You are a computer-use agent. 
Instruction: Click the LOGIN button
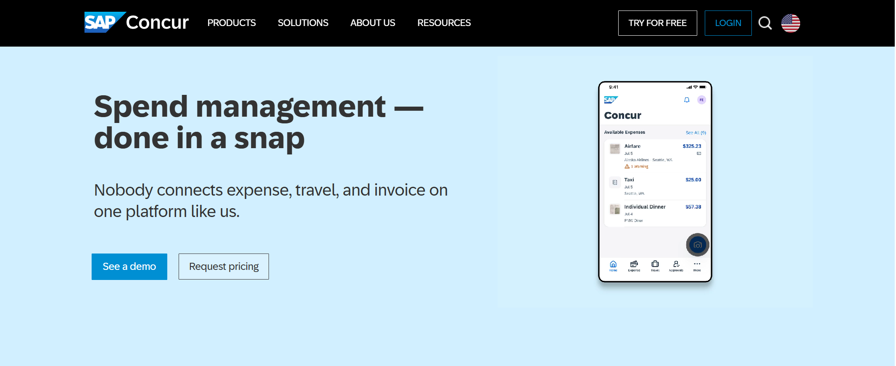click(728, 23)
